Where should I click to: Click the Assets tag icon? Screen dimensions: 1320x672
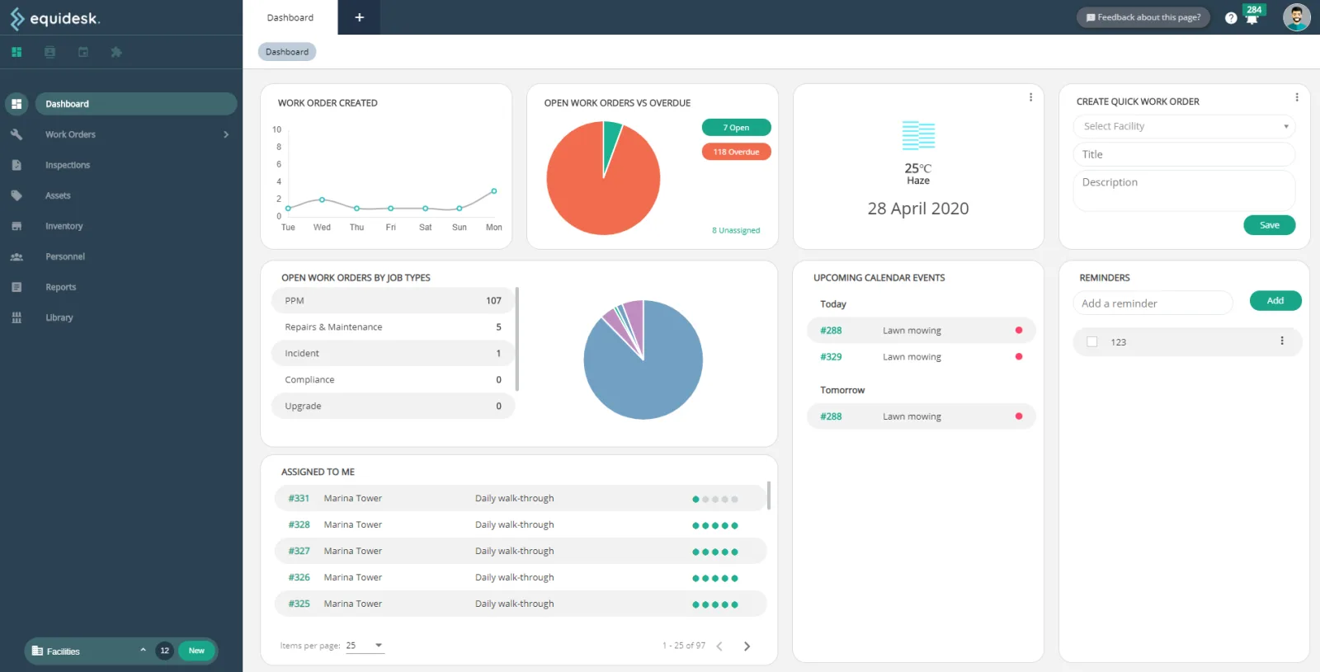click(x=16, y=195)
